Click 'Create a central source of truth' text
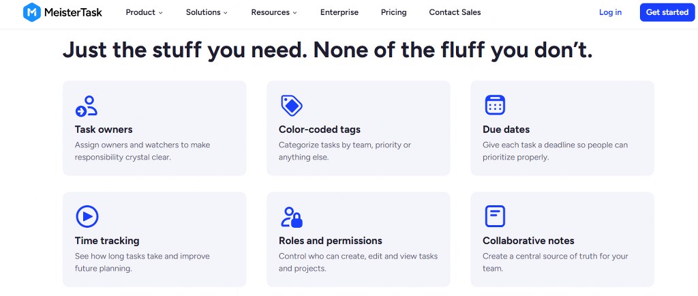Screen dimensions: 698x296 [555, 262]
